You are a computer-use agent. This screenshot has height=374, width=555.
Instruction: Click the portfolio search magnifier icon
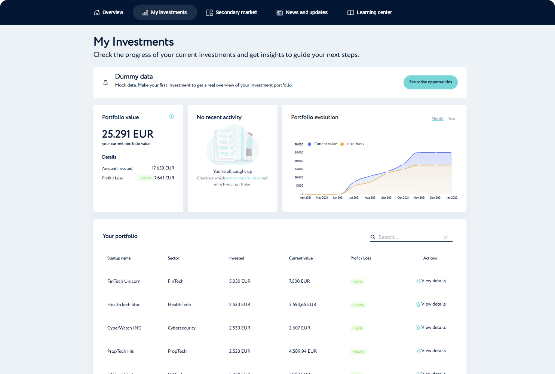pyautogui.click(x=373, y=237)
